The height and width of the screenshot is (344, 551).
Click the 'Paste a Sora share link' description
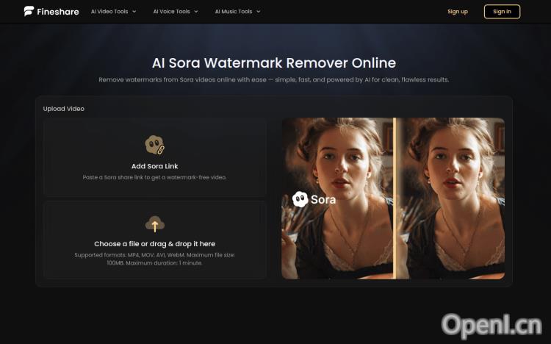pyautogui.click(x=154, y=177)
